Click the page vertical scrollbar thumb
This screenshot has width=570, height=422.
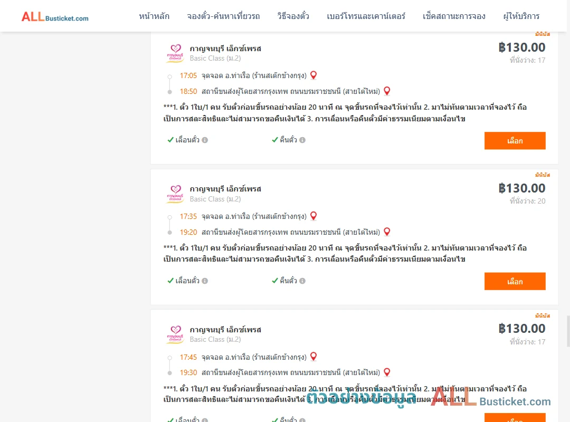[568, 331]
